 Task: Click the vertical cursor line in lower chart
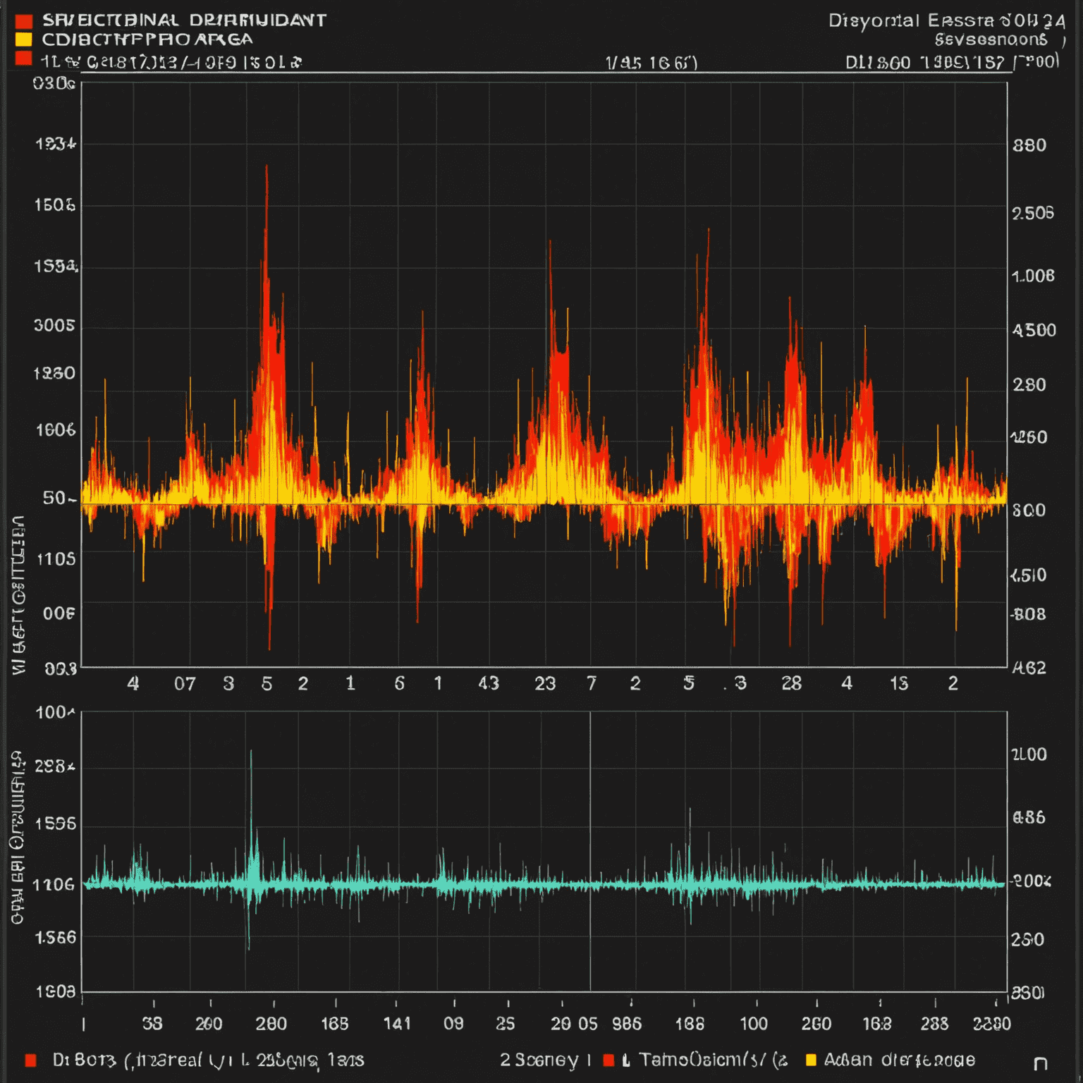click(x=590, y=851)
